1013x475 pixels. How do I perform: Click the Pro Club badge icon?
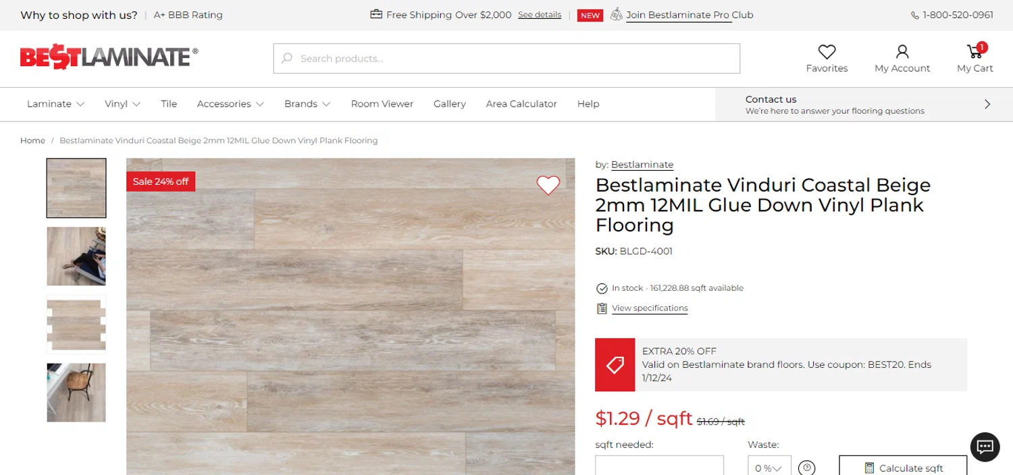616,14
